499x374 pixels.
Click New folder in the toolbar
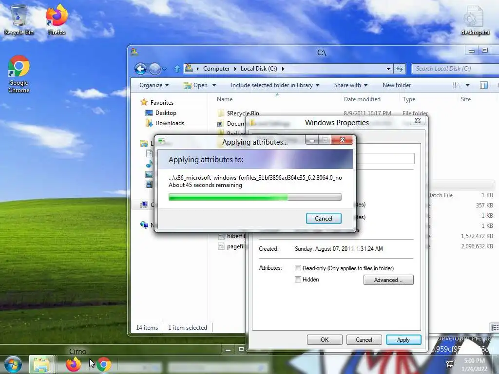click(397, 85)
